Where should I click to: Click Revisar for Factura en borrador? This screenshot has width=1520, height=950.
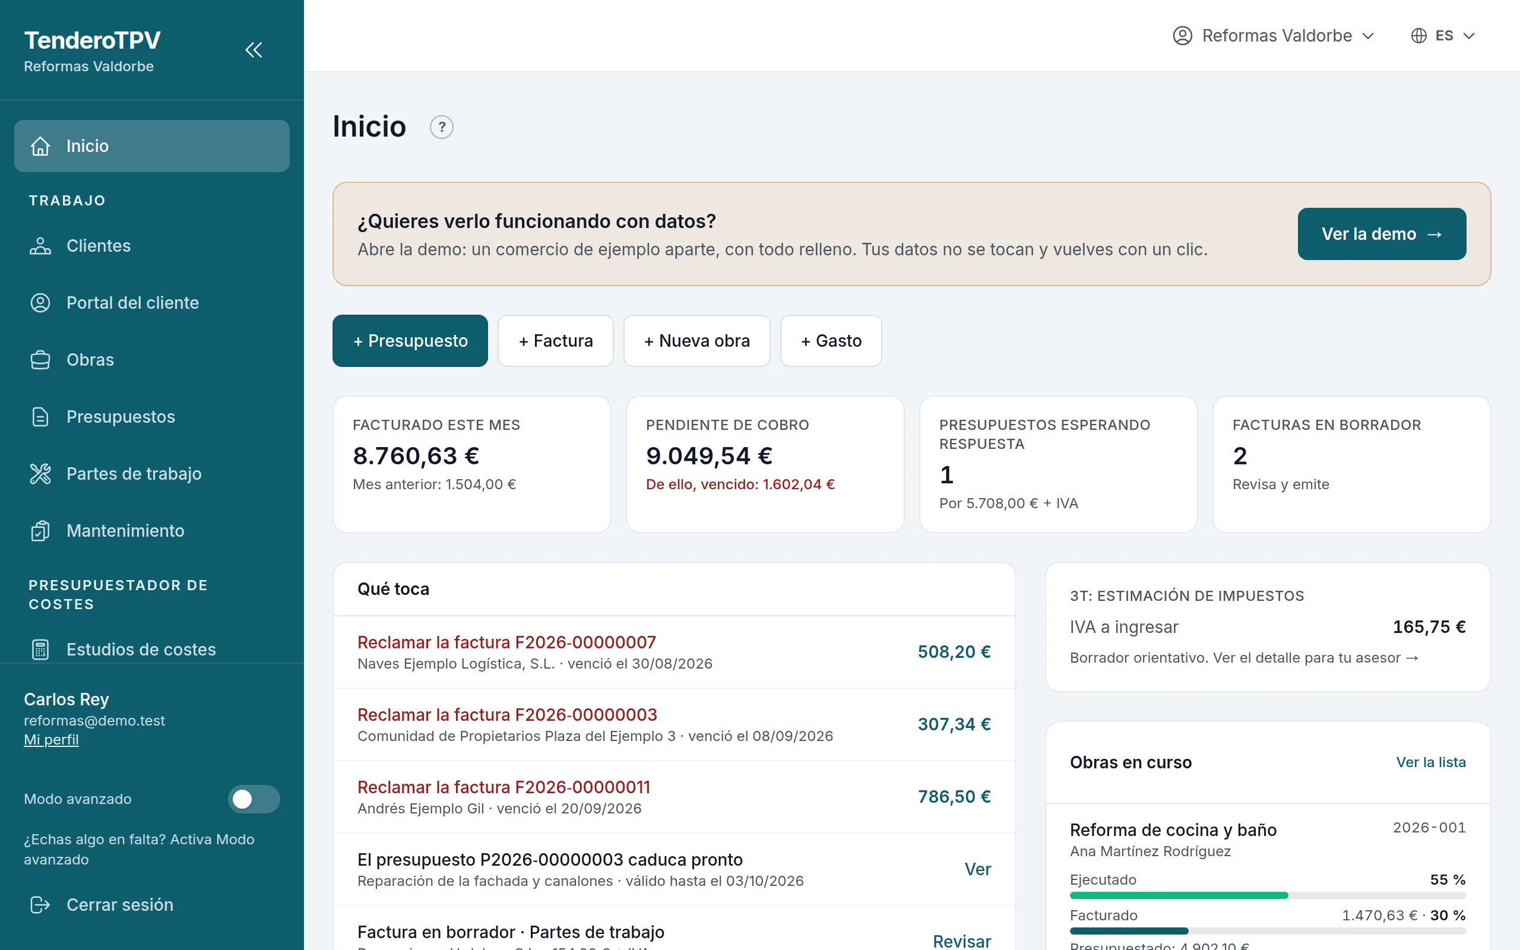click(x=962, y=940)
